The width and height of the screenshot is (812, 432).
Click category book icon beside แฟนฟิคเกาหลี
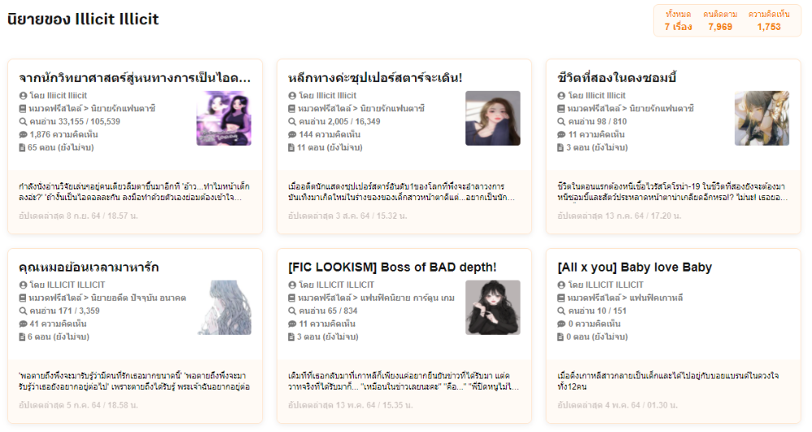coord(561,297)
